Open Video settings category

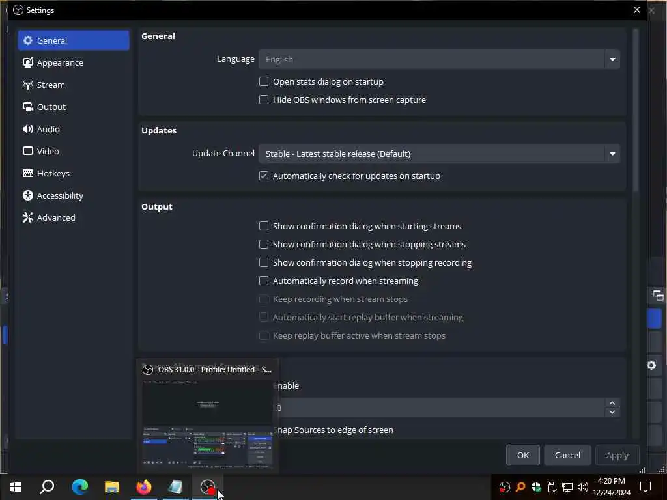tap(74, 151)
